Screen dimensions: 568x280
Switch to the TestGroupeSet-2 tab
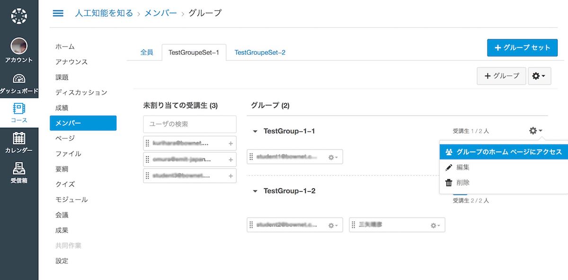pyautogui.click(x=260, y=52)
